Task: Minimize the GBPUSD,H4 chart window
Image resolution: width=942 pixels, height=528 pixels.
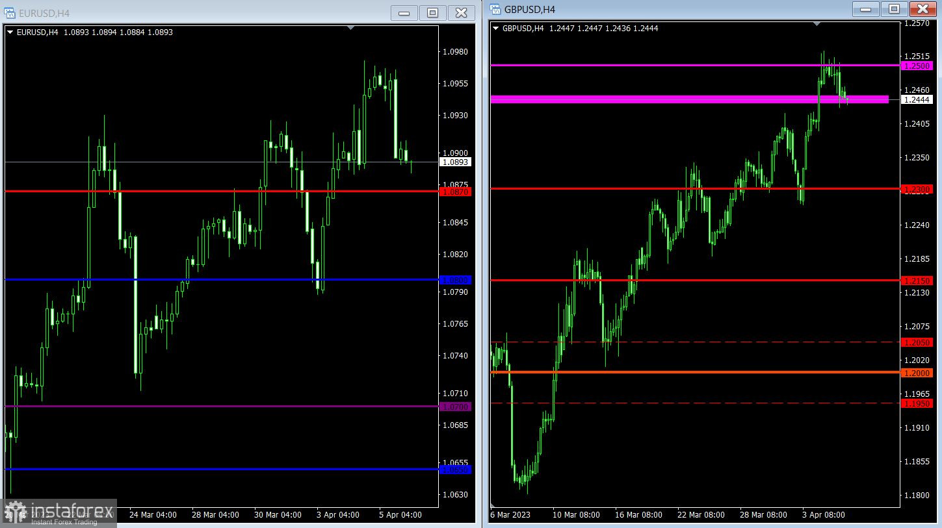Action: point(865,8)
